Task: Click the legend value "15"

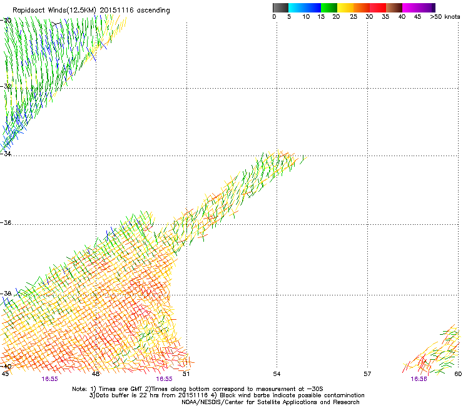Action: tap(321, 17)
